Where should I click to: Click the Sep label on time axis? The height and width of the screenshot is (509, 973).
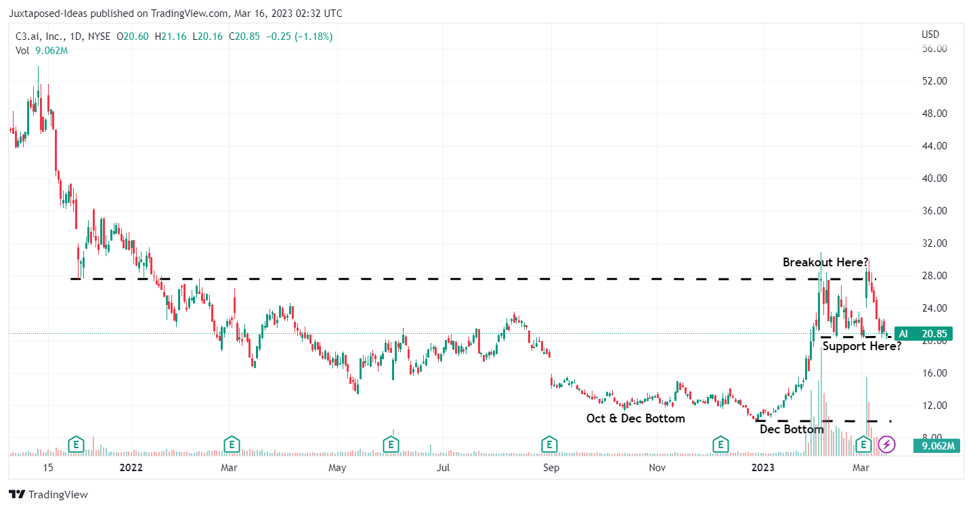[550, 468]
